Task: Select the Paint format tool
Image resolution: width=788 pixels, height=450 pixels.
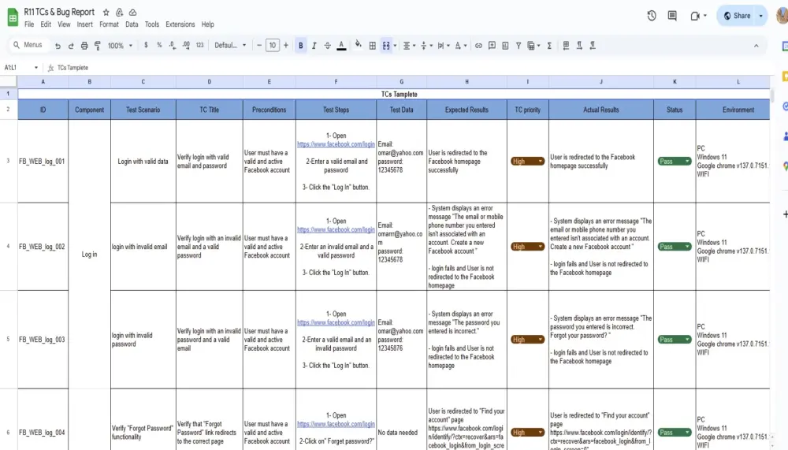Action: pos(98,46)
